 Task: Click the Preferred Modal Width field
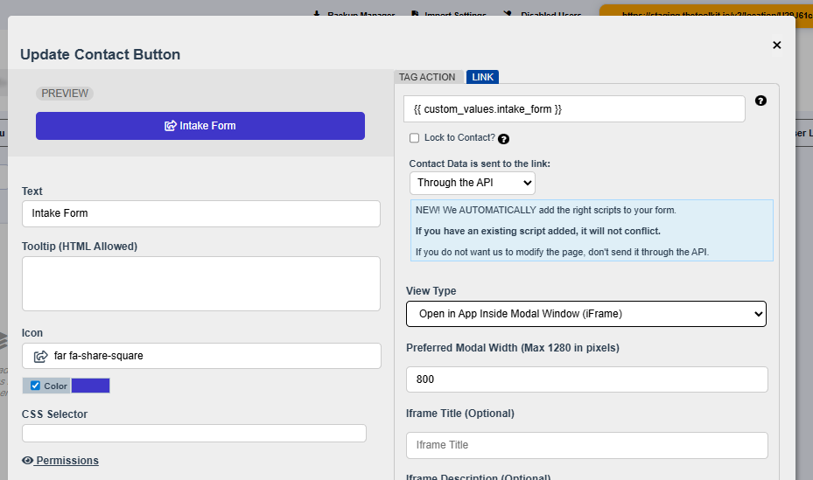point(587,379)
